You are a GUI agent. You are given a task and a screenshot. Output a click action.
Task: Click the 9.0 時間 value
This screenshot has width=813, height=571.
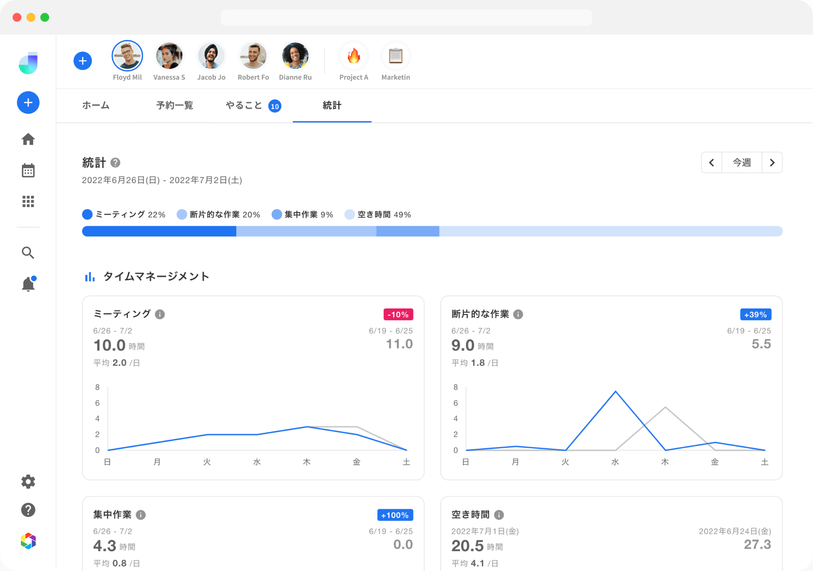click(x=473, y=345)
